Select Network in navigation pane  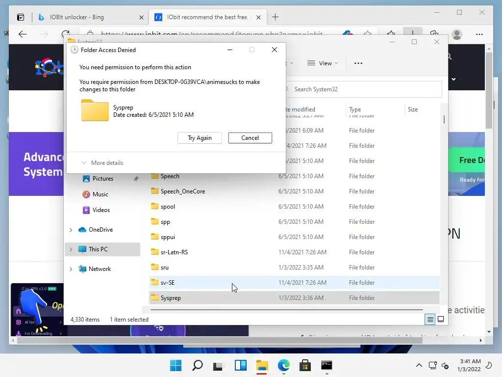(100, 269)
